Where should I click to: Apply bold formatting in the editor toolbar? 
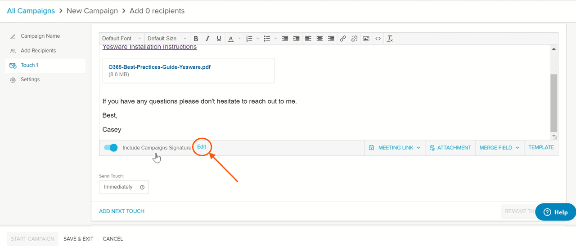[196, 39]
